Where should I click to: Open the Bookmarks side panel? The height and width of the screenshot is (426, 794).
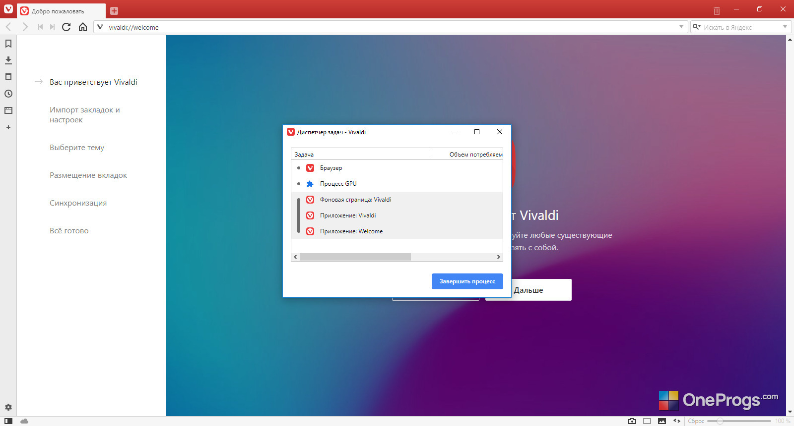(8, 44)
